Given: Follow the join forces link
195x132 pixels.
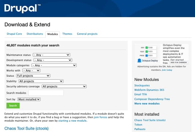Looking at the screenshot, I should point(100,117).
